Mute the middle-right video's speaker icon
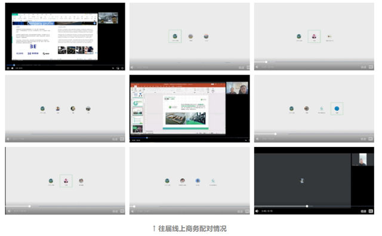This screenshot has width=382, height=236. (x=257, y=139)
